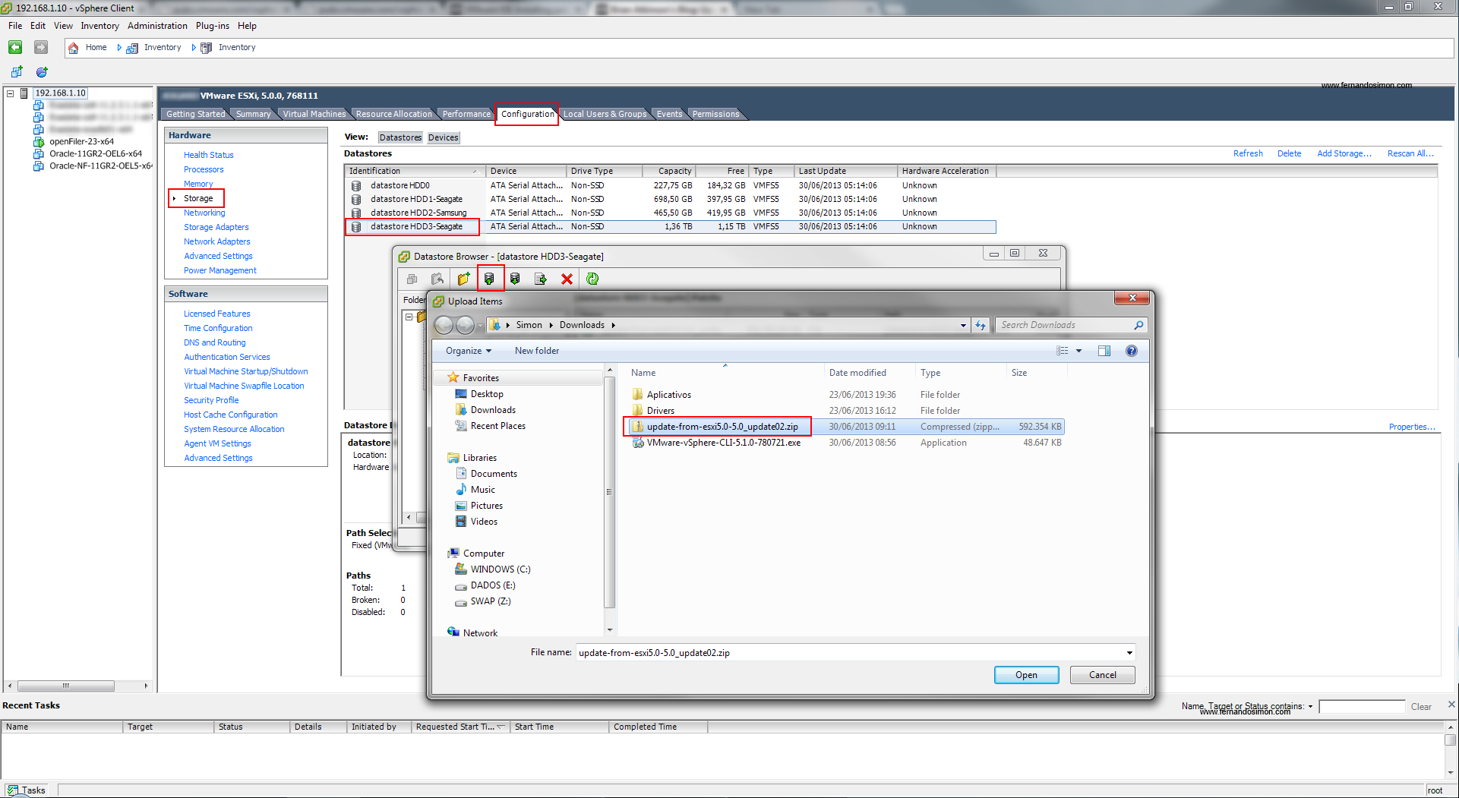This screenshot has width=1459, height=798.
Task: Click the back button in Upload Items dialog
Action: (x=444, y=325)
